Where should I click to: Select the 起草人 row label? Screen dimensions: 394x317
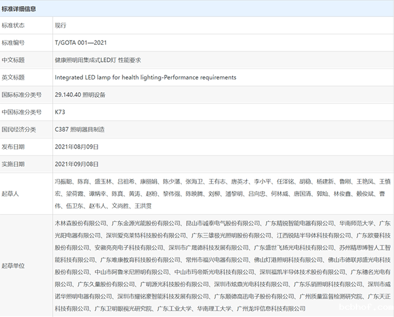click(x=10, y=193)
